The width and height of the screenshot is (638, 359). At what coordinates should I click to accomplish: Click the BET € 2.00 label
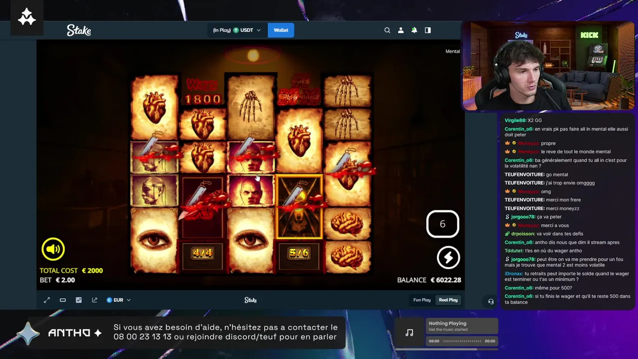click(57, 280)
